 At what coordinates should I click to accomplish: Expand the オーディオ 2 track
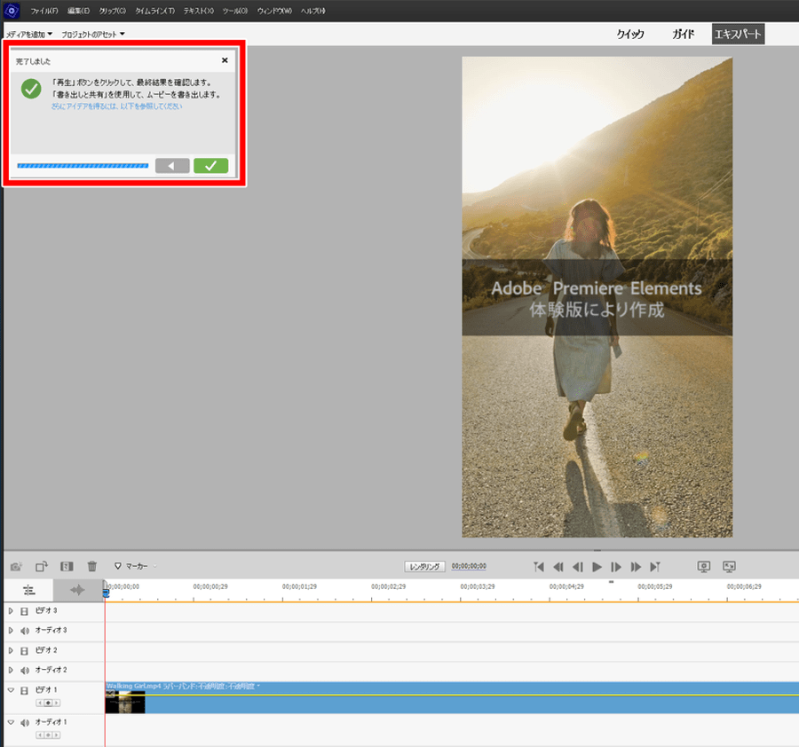pos(11,670)
